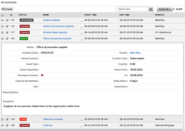Check the box for contract 119
The image size is (185, 131).
[2, 119]
